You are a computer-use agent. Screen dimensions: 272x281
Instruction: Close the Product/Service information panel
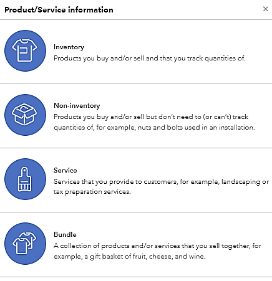click(266, 9)
